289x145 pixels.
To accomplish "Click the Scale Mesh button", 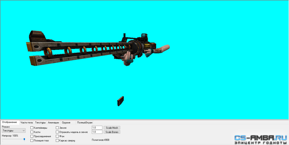I will pos(112,128).
